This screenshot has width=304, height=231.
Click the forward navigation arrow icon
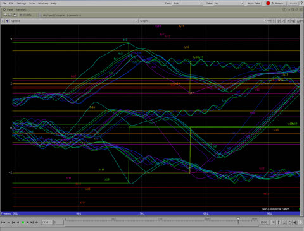point(9,15)
